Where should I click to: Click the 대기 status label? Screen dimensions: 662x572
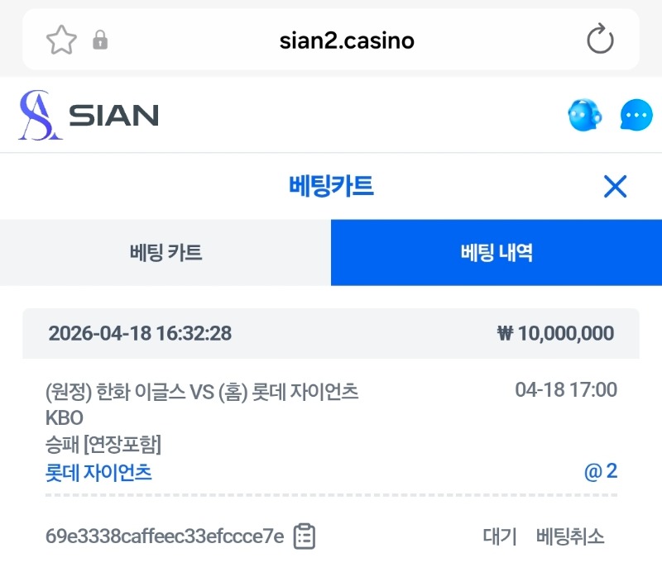pos(500,536)
